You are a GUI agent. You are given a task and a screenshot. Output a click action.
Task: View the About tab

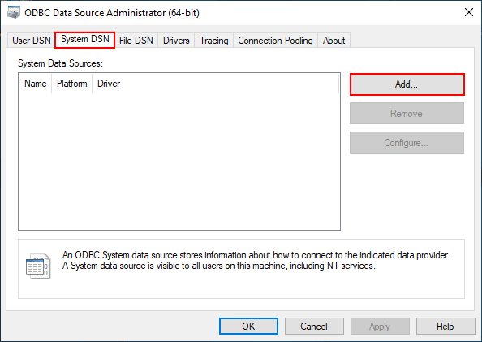(334, 41)
